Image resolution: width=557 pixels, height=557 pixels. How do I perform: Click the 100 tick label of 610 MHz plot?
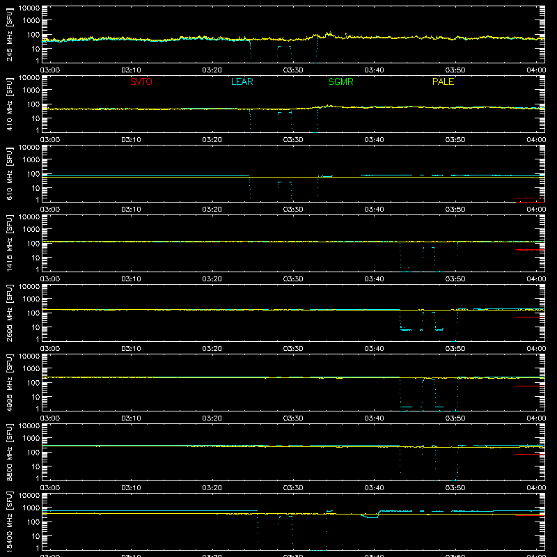(x=33, y=174)
